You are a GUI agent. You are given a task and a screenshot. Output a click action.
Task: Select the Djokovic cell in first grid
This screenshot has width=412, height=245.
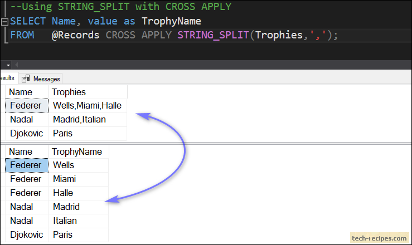(27, 134)
